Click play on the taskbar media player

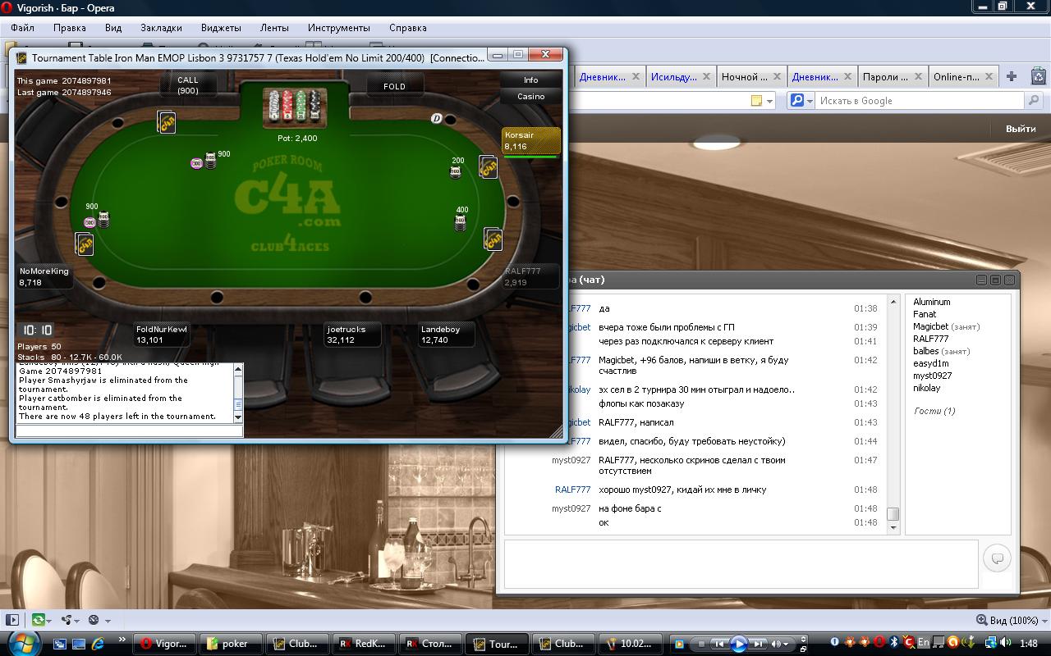[x=738, y=644]
